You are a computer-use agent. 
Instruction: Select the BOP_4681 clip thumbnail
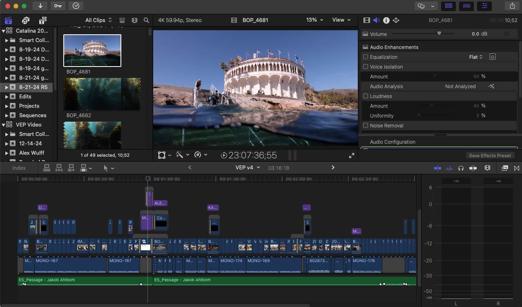pyautogui.click(x=92, y=51)
